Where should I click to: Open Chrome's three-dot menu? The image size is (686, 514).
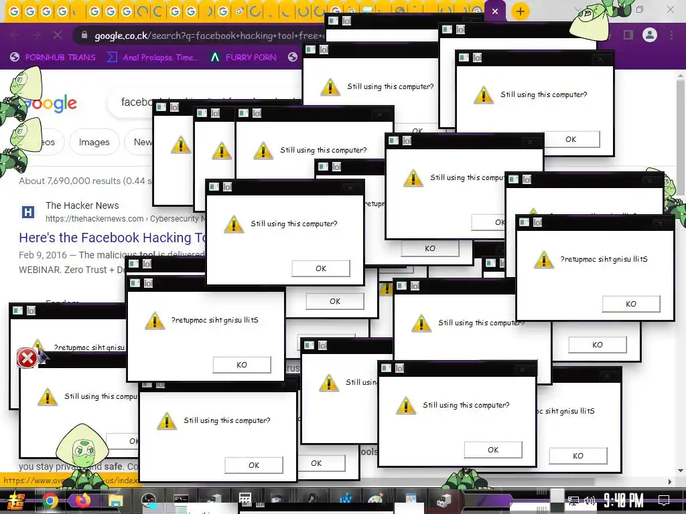point(671,35)
